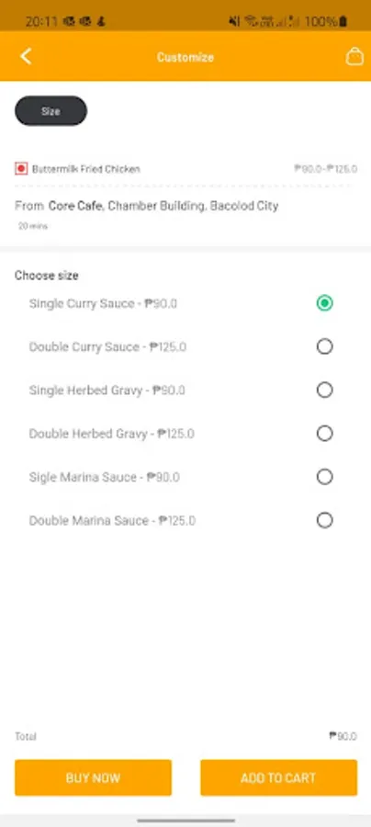Choose Single Herbed Gravy radio option
The width and height of the screenshot is (371, 827).
point(325,391)
